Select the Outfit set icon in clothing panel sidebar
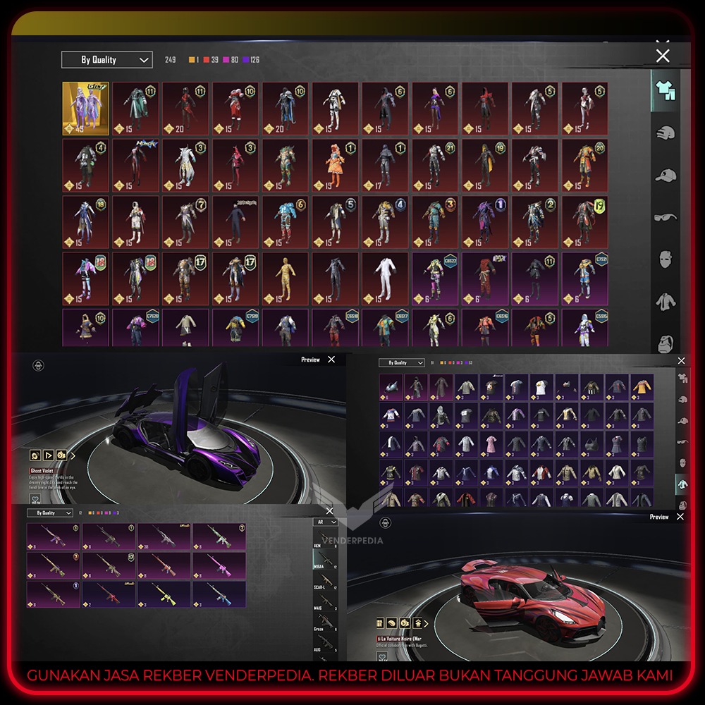The height and width of the screenshot is (705, 705). pos(682,378)
